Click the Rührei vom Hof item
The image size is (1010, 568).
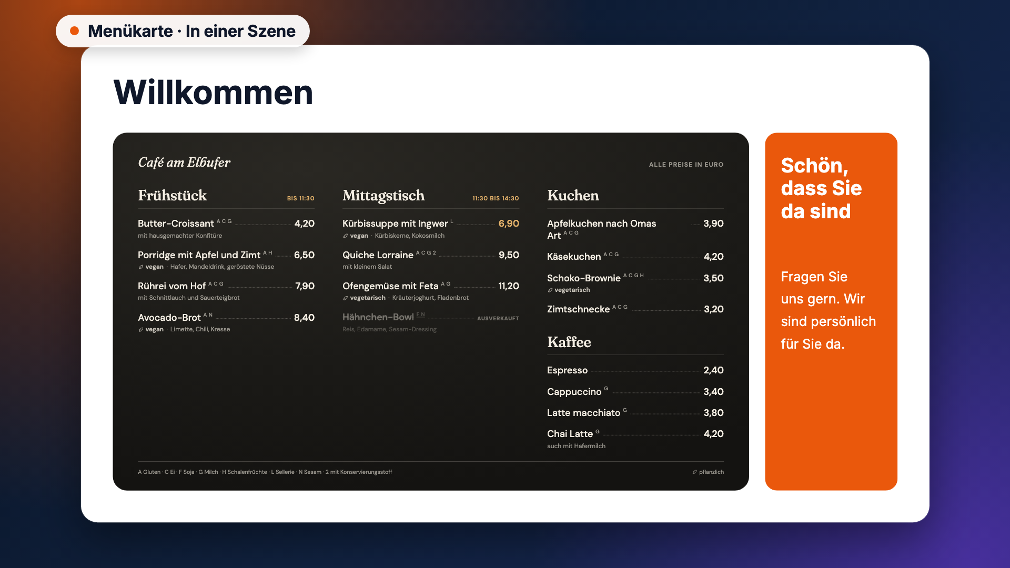pyautogui.click(x=171, y=286)
